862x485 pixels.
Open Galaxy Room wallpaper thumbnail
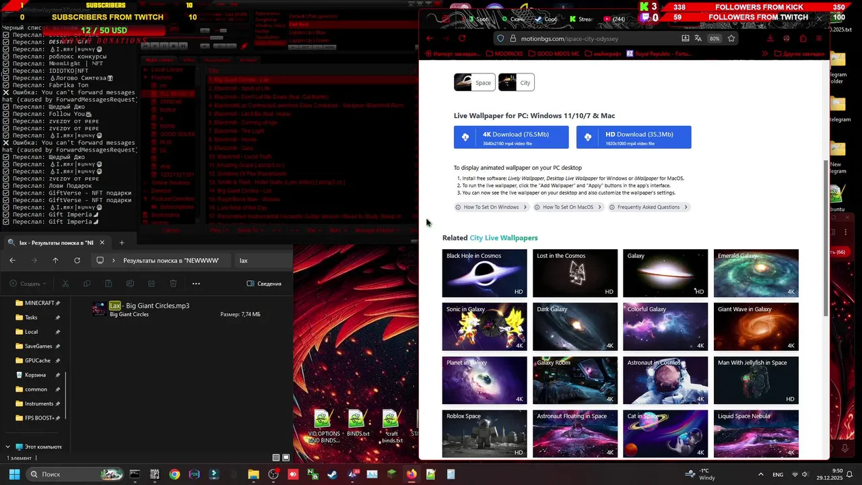tap(575, 380)
